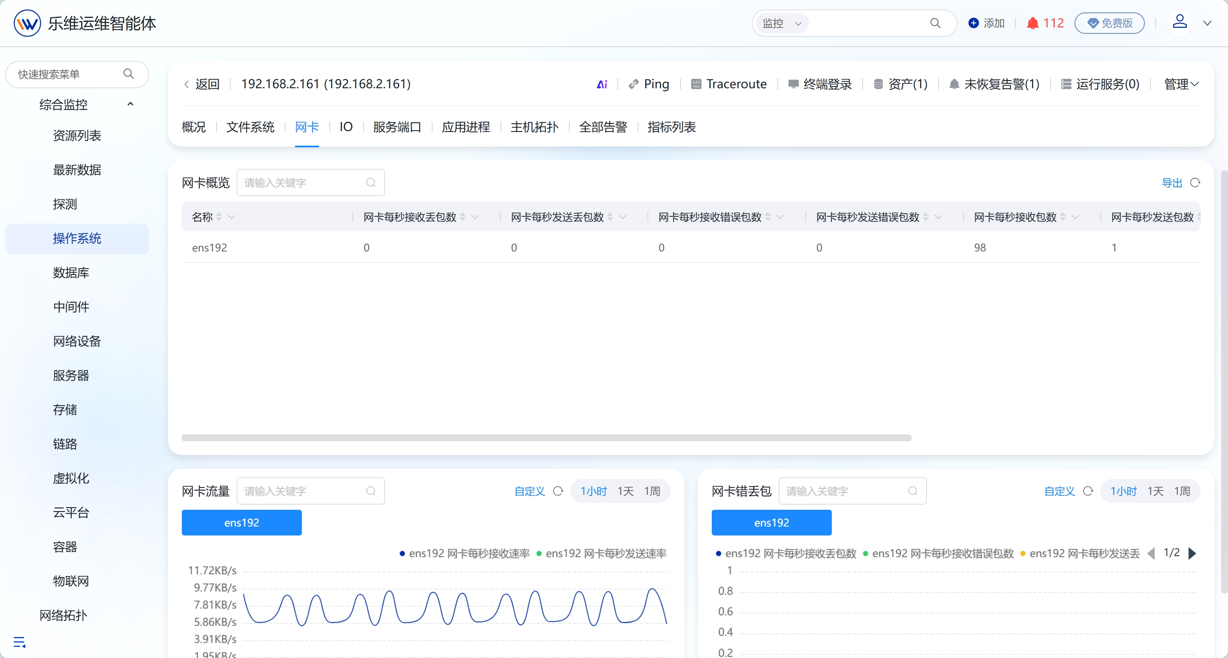
Task: Sort by 网卡每秒发送错误包数 column
Action: pyautogui.click(x=925, y=217)
